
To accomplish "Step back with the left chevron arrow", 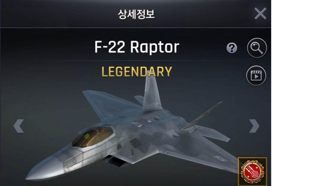I will point(19,126).
